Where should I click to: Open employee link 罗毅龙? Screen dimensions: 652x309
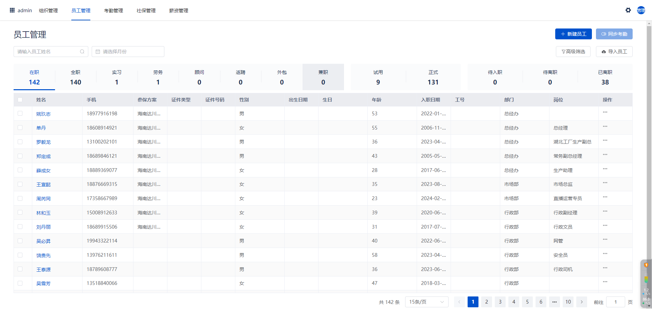[x=43, y=142]
